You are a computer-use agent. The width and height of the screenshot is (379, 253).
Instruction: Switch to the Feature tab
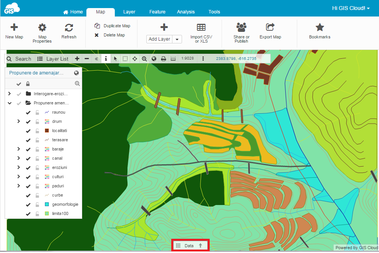click(157, 12)
